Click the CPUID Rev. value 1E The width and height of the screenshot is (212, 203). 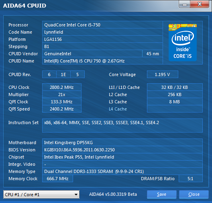pos(63,74)
